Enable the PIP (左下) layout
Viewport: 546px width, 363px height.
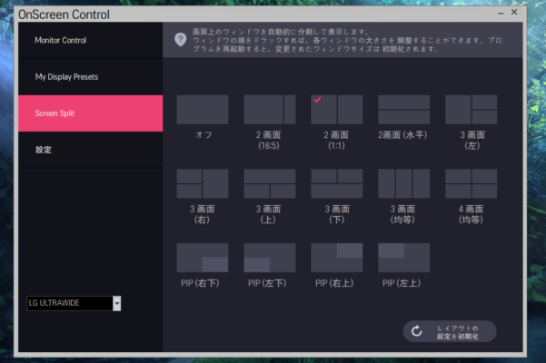point(270,257)
